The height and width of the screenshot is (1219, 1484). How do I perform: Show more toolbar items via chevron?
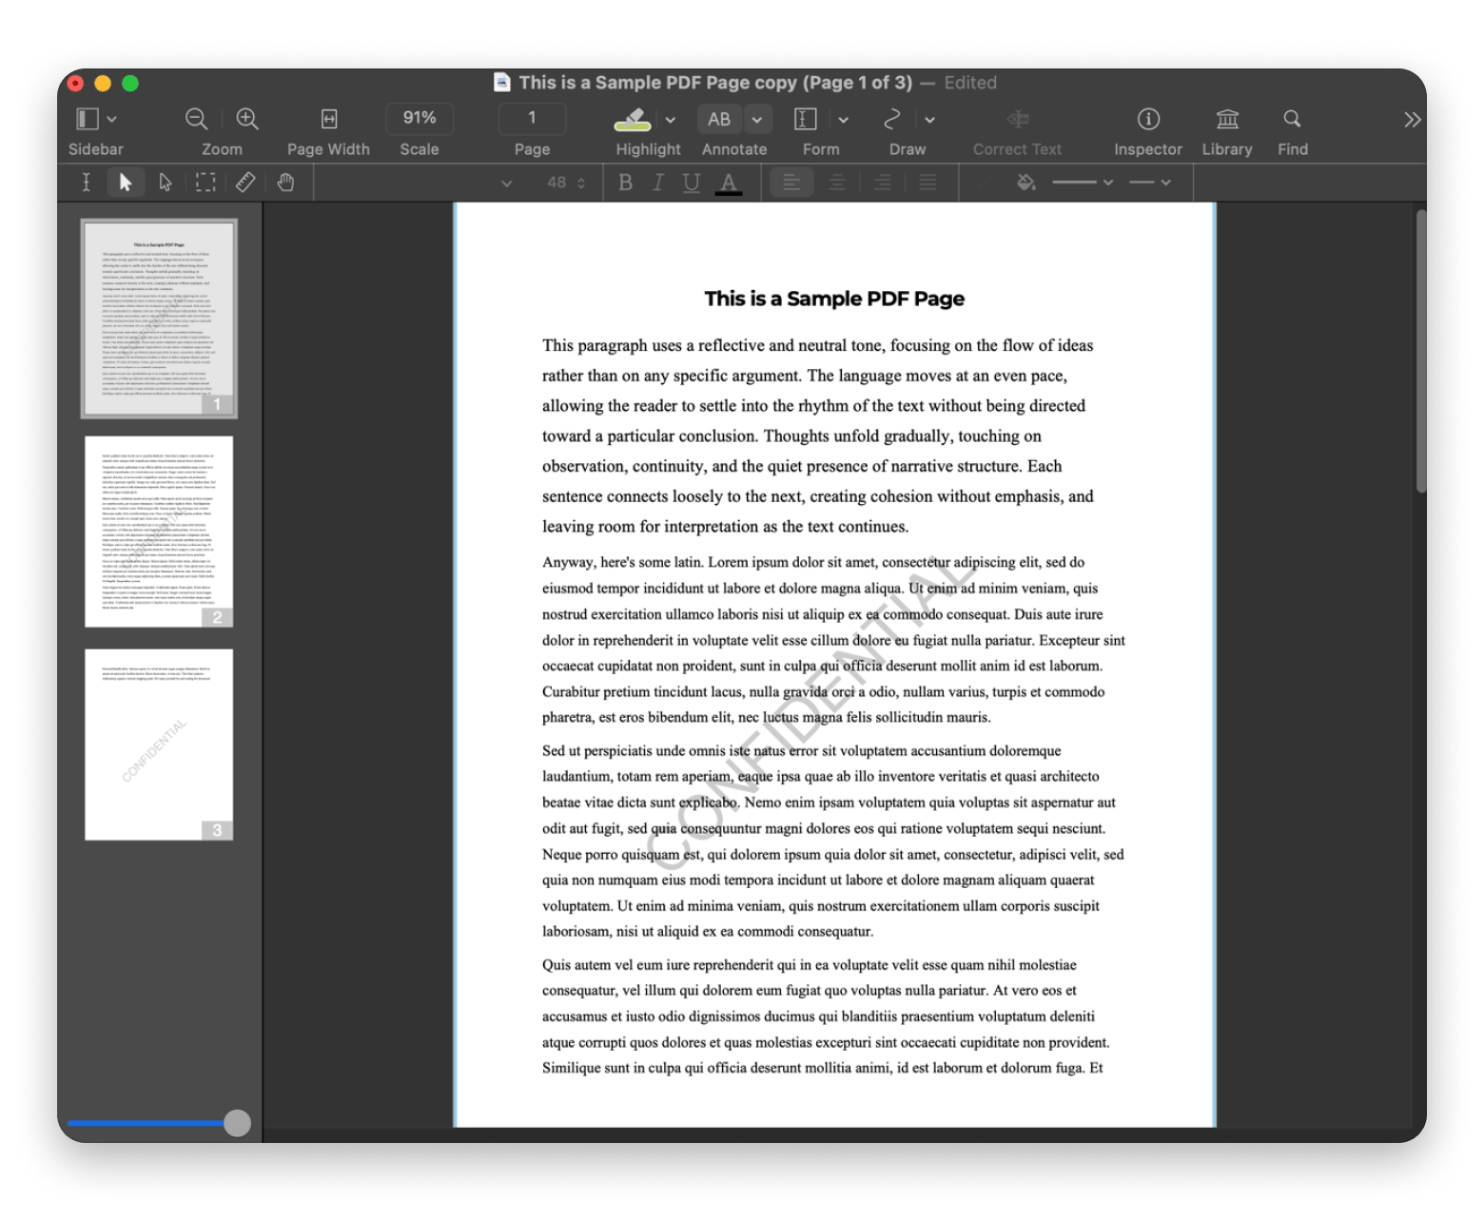(1411, 119)
